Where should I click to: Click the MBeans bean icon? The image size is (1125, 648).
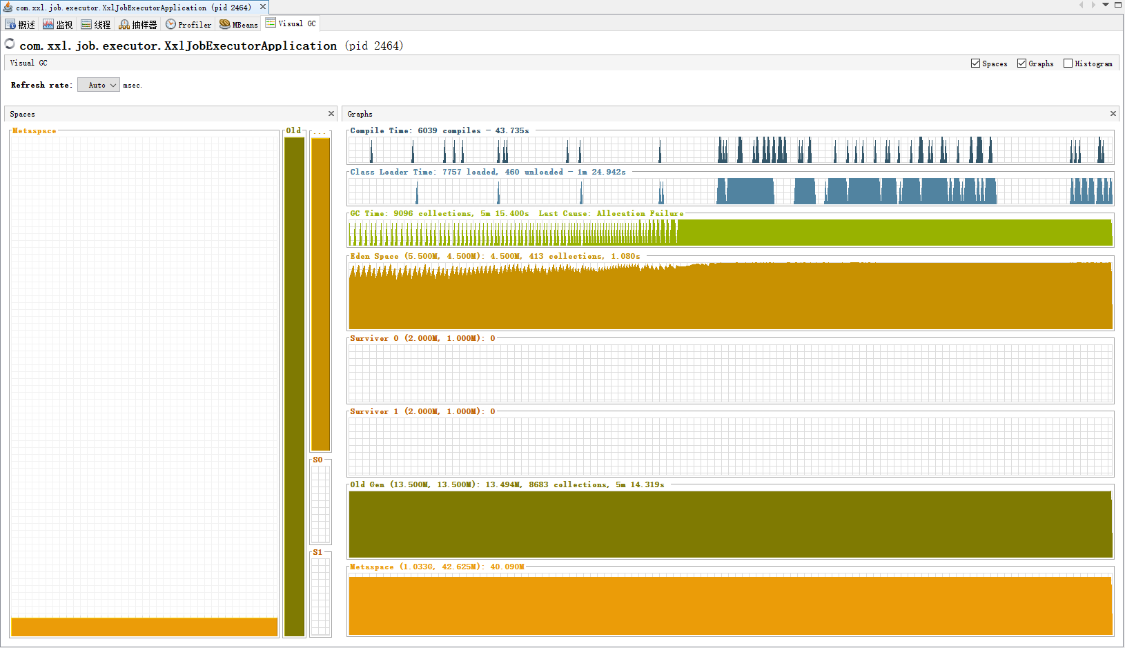[225, 24]
